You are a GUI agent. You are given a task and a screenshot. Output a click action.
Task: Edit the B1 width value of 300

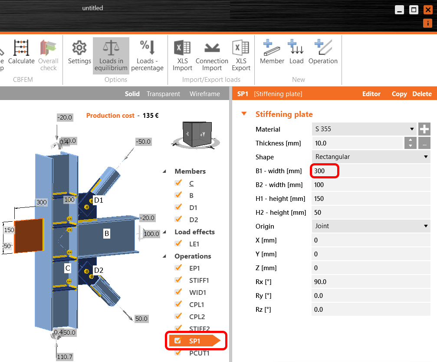(324, 171)
